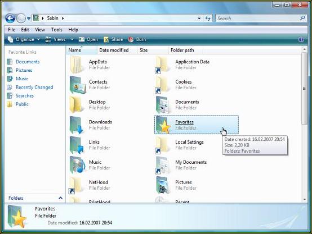The height and width of the screenshot is (234, 312).
Task: Click the Cookies folder name
Action: click(x=184, y=82)
